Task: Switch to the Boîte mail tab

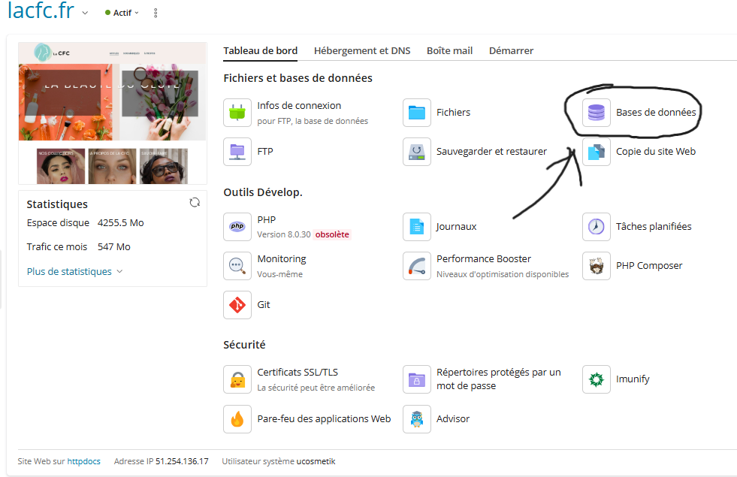Action: [x=449, y=51]
